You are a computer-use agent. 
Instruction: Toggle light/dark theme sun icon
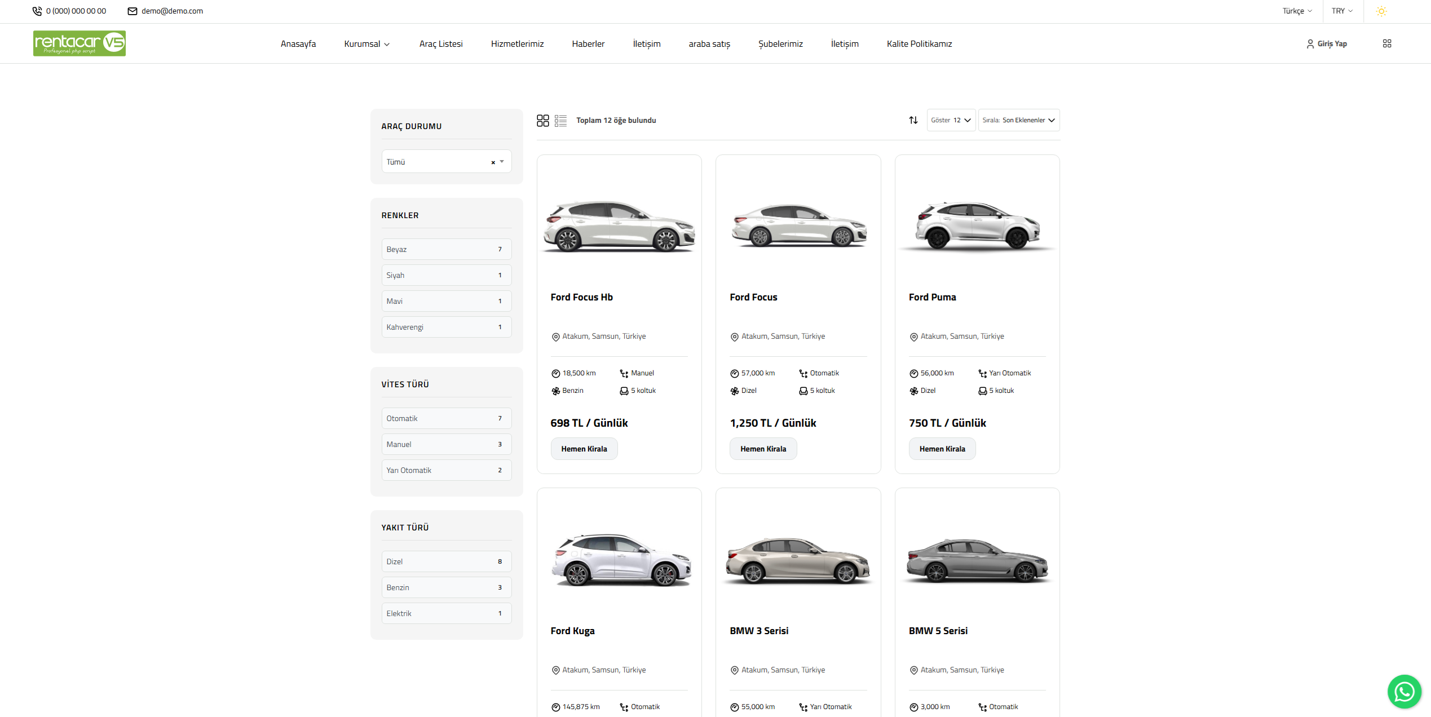1381,11
